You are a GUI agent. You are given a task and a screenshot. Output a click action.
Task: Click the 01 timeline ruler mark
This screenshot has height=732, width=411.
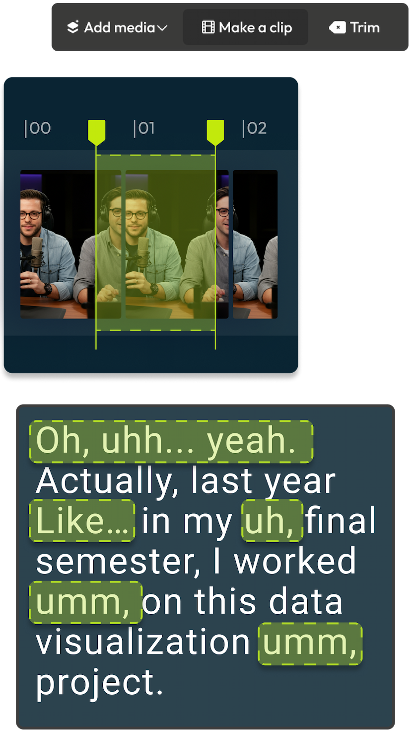click(x=144, y=128)
